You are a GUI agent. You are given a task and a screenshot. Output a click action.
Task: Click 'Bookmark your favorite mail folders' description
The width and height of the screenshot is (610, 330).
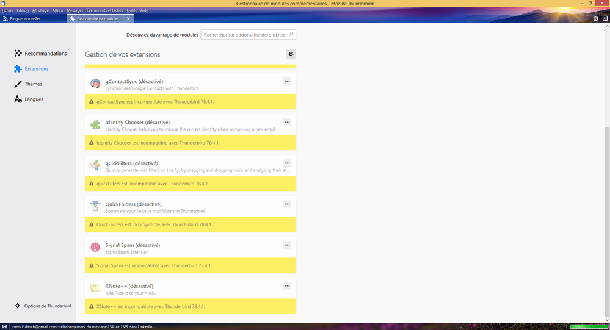point(155,211)
